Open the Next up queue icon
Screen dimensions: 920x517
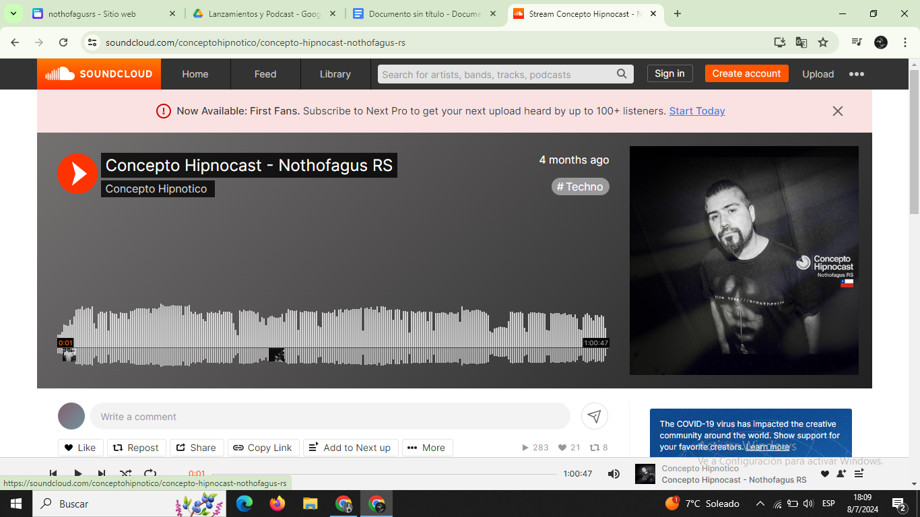click(x=859, y=474)
